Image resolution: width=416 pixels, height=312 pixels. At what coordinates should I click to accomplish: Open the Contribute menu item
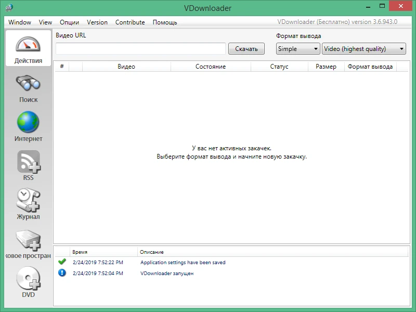pos(130,22)
